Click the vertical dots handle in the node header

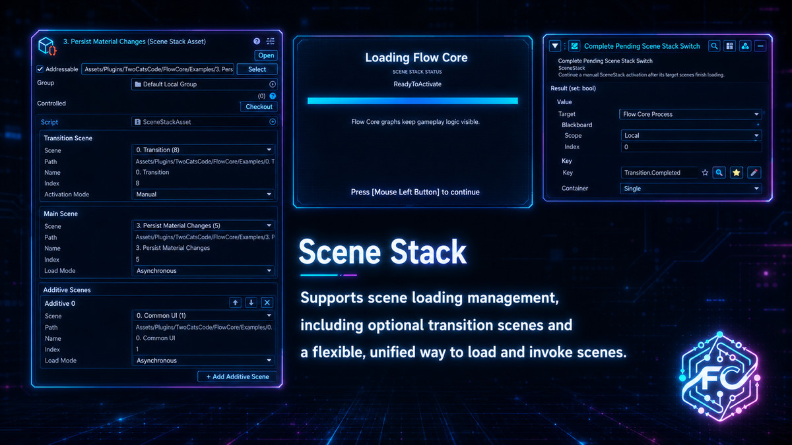click(565, 46)
